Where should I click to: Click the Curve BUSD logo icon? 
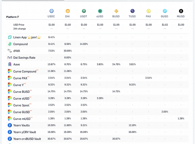coord(10,91)
